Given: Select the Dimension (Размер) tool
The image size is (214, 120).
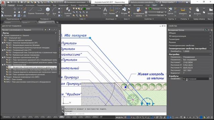Looking at the screenshot, I should 112,11.
